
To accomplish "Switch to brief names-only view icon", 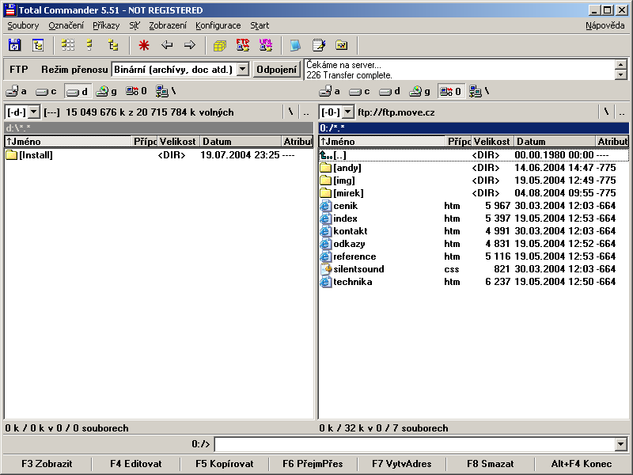I will tap(68, 45).
